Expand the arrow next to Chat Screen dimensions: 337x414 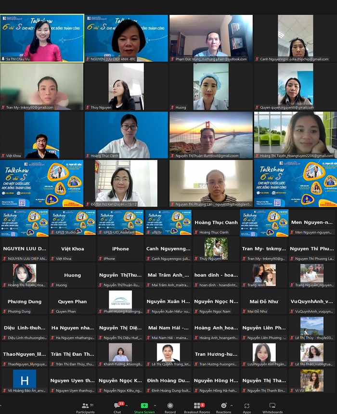coord(127,406)
